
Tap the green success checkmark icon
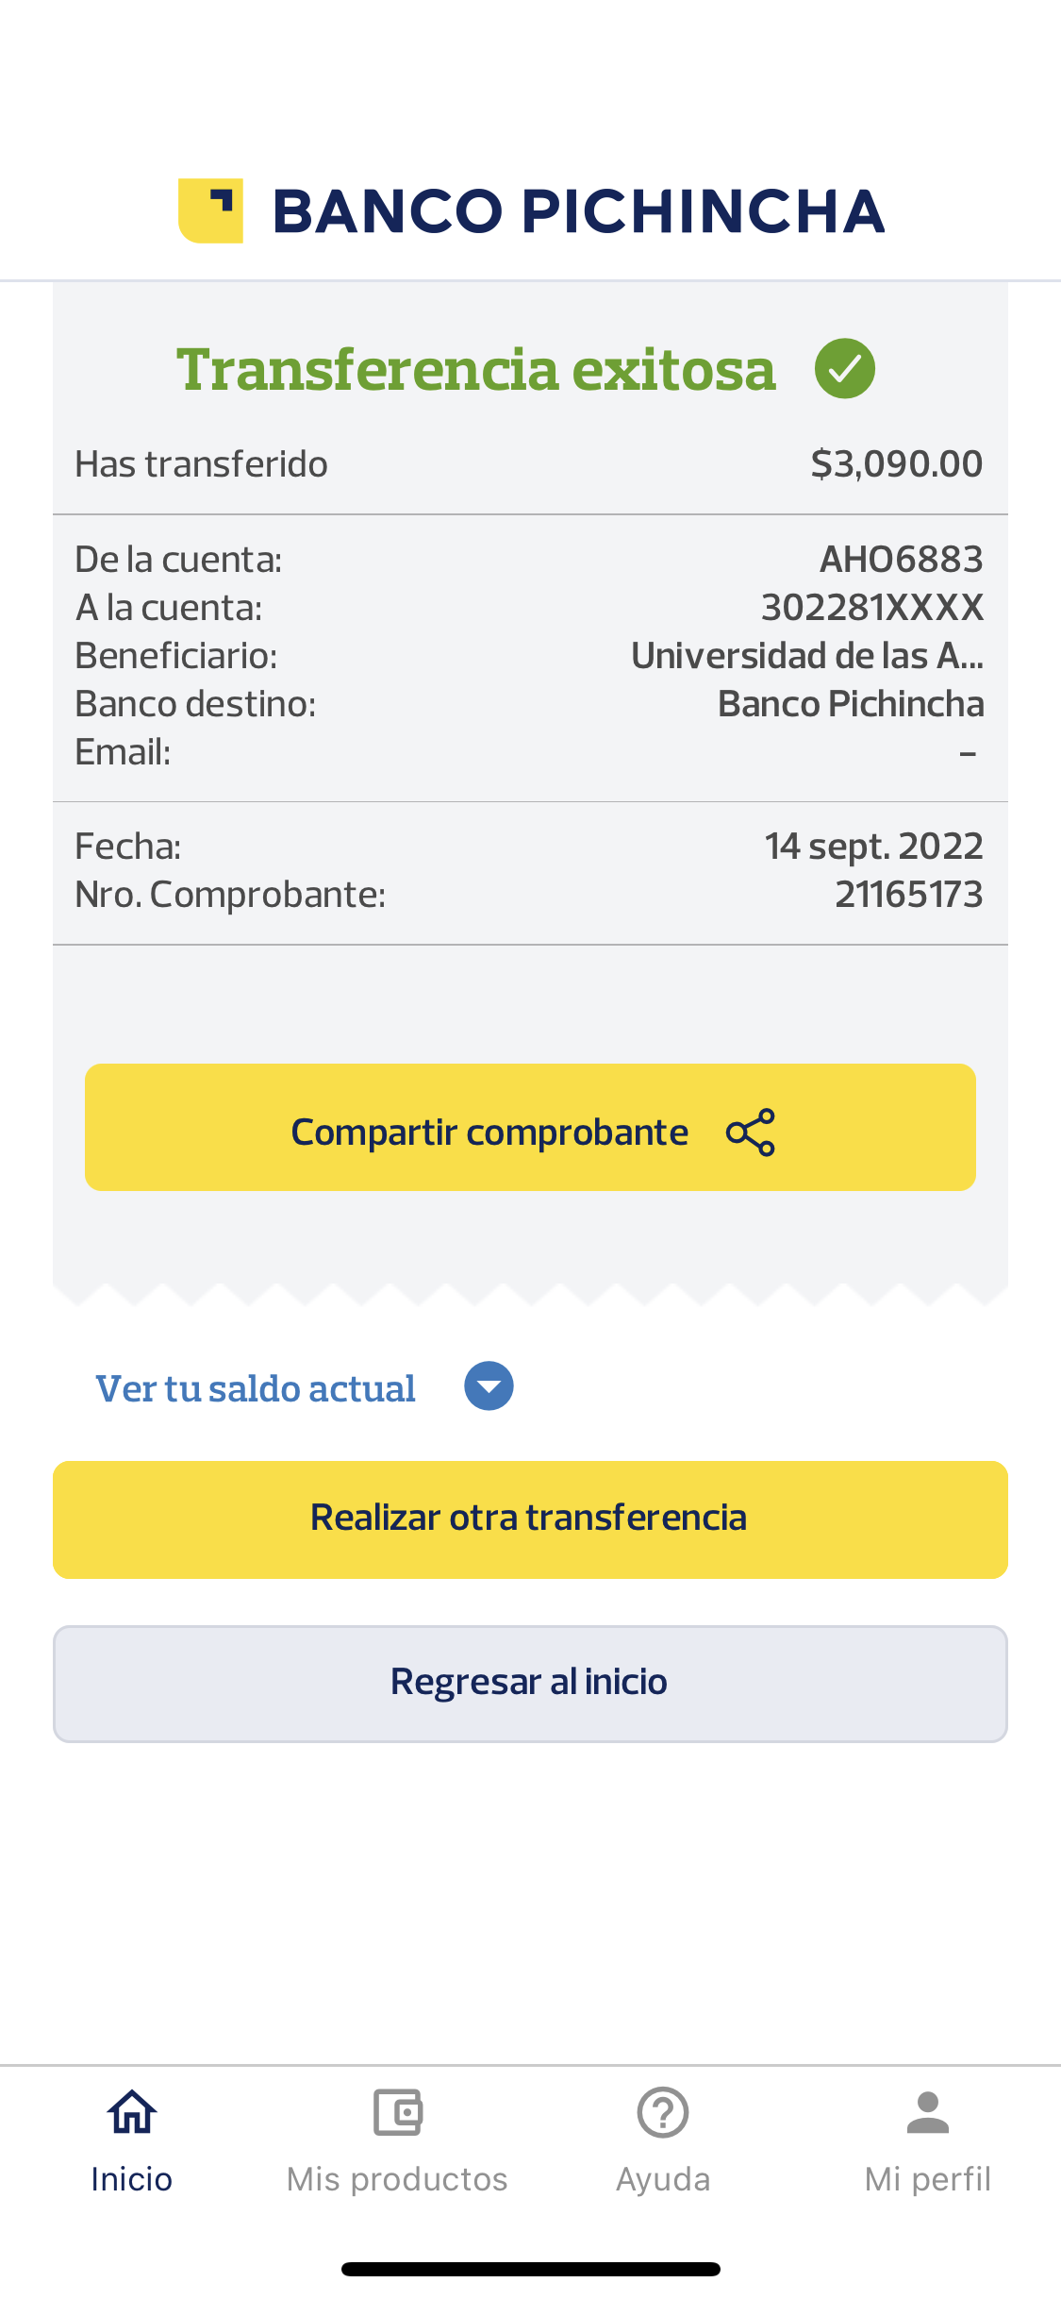(845, 368)
